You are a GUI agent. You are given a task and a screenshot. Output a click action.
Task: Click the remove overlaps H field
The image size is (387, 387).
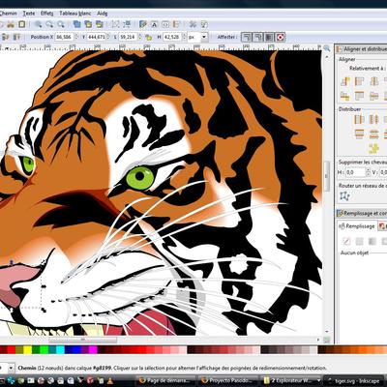pos(355,172)
